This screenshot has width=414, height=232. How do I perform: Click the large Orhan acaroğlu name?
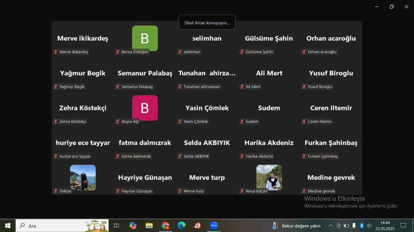point(331,38)
